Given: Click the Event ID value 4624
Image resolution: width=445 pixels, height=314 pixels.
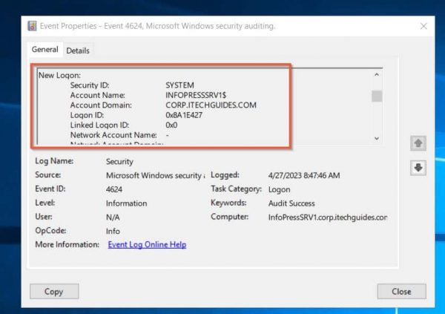Looking at the screenshot, I should [114, 189].
